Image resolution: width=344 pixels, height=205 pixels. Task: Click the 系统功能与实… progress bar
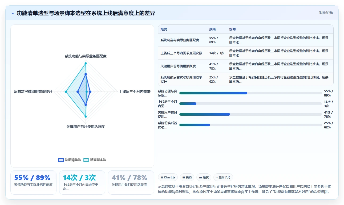click(250, 93)
